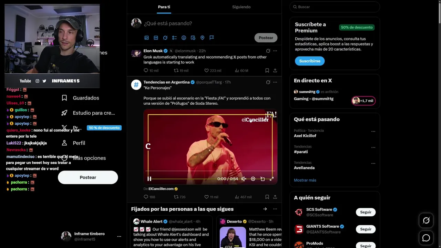Mute the ElCanciller video
This screenshot has height=248, width=441.
pyautogui.click(x=244, y=179)
